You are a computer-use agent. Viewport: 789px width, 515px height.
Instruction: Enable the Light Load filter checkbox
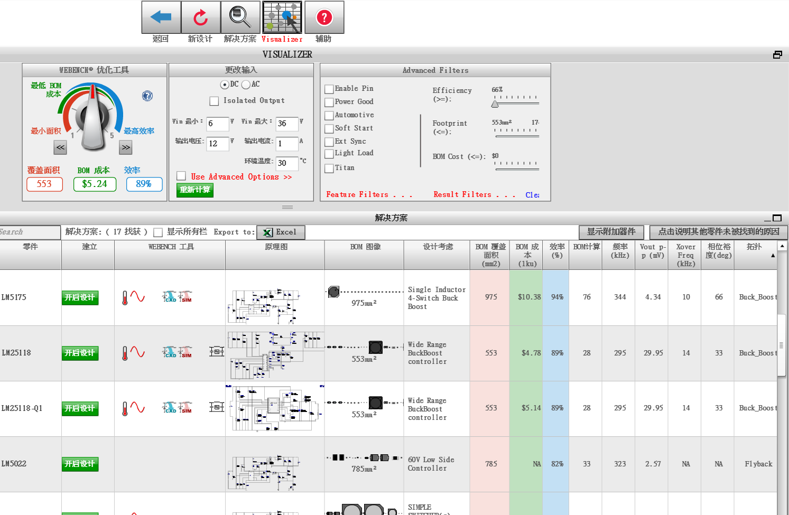click(x=329, y=154)
